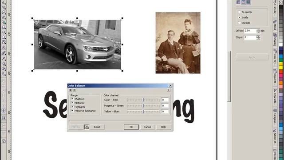The height and width of the screenshot is (160, 284).
Task: Select the Zoom magnifier tool
Action: pos(4,12)
